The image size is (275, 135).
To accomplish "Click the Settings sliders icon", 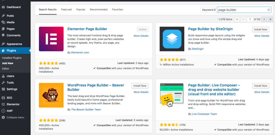I will click(x=3, y=89).
